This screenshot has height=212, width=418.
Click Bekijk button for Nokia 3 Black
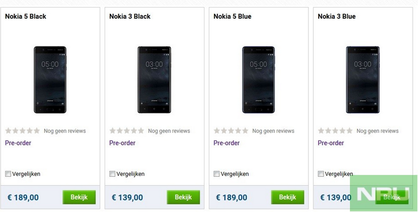(184, 198)
